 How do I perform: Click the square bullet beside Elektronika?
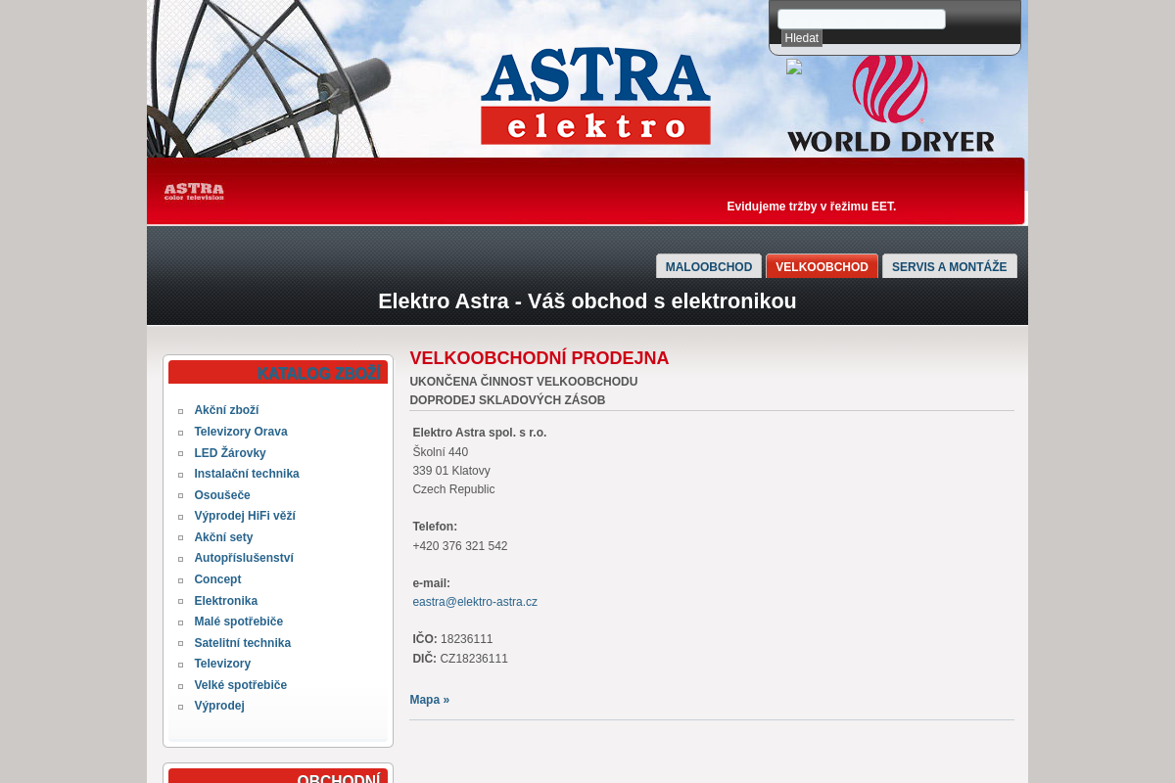pyautogui.click(x=180, y=601)
